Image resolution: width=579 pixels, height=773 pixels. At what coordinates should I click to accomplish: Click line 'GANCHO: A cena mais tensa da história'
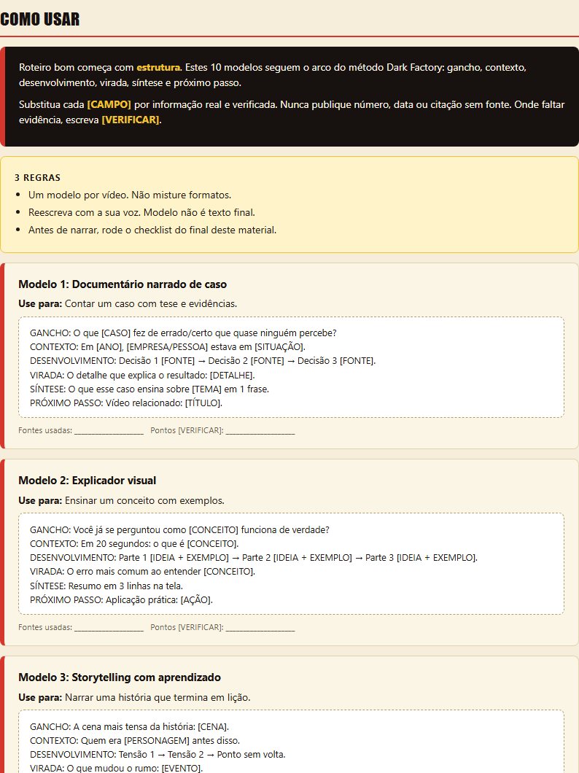click(130, 726)
